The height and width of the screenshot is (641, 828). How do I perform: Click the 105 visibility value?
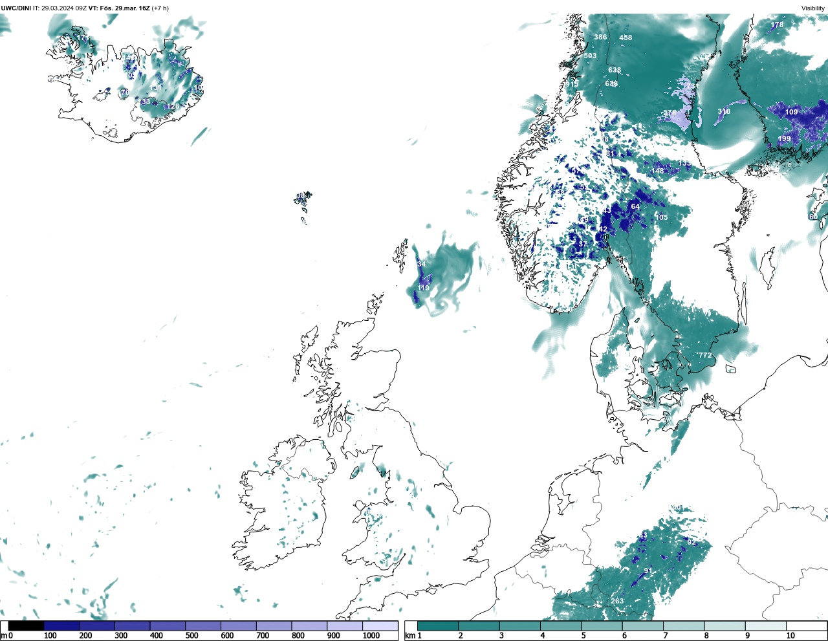click(661, 217)
